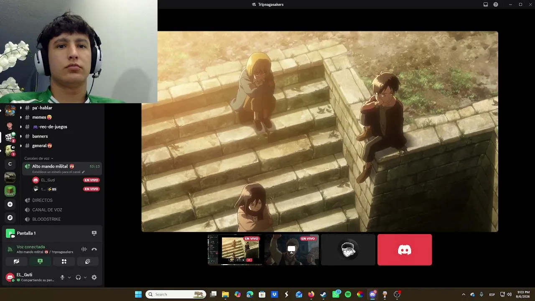Turn on the camera in voice panel
Image resolution: width=535 pixels, height=301 pixels.
click(16, 261)
